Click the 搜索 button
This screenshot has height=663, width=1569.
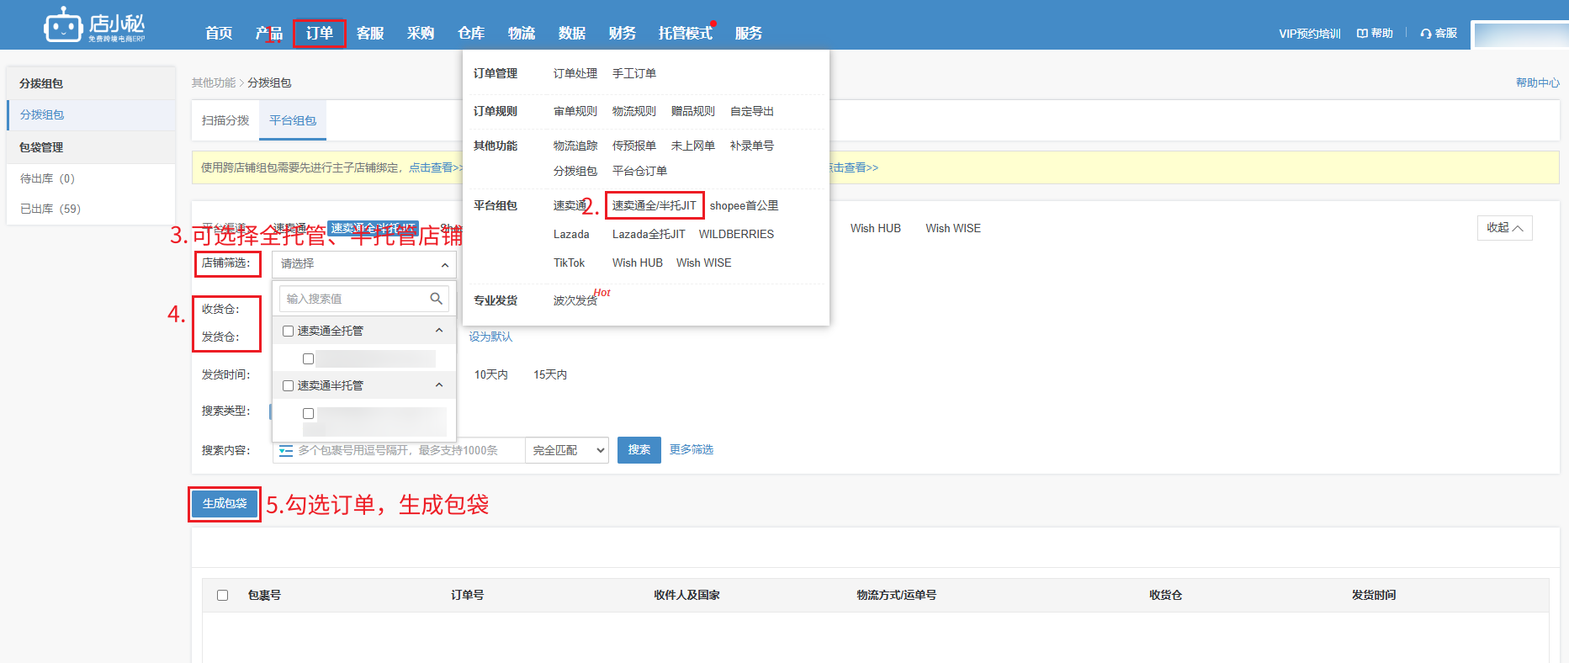pos(639,450)
